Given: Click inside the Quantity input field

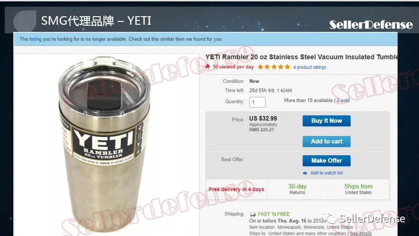Looking at the screenshot, I should tap(257, 102).
